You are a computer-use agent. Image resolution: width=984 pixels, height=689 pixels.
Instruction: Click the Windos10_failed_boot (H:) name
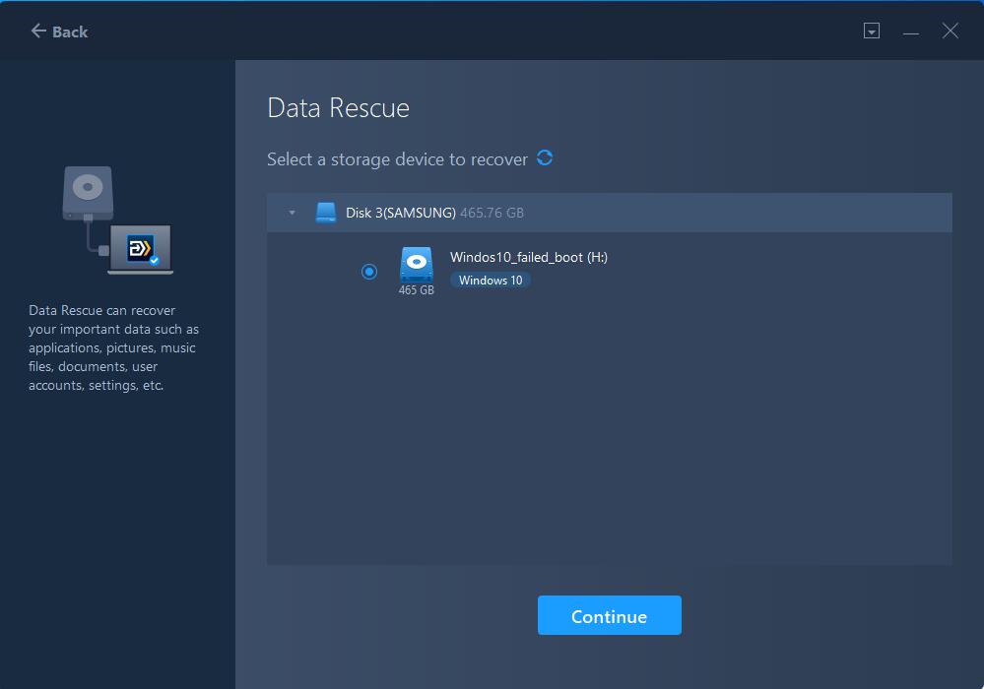point(529,257)
